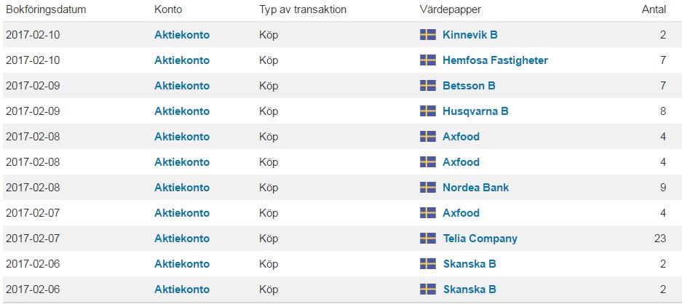Sort by the Bokföringsdatum column header
This screenshot has width=682, height=304.
46,9
